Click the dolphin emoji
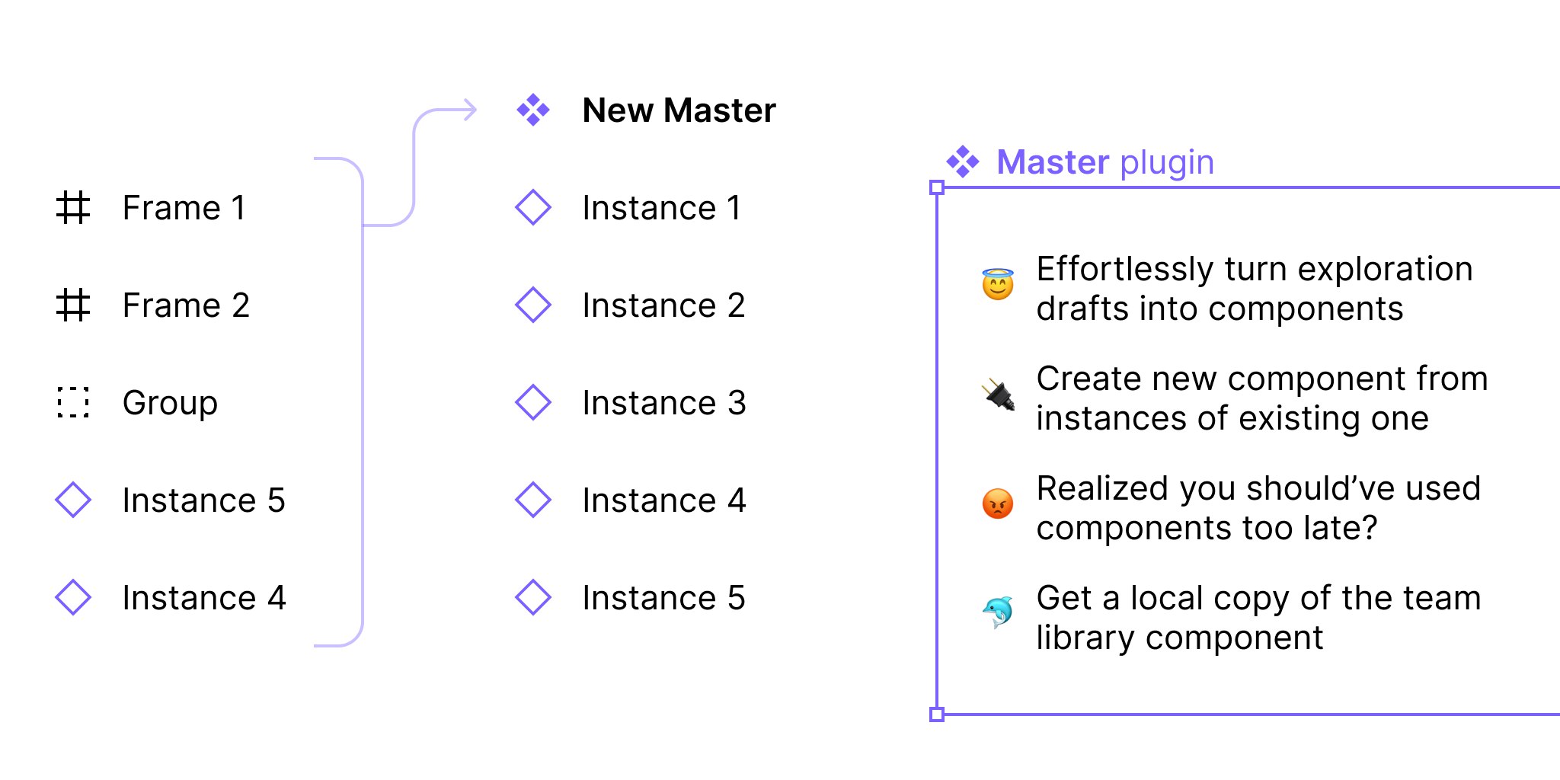This screenshot has width=1560, height=780. coord(998,612)
